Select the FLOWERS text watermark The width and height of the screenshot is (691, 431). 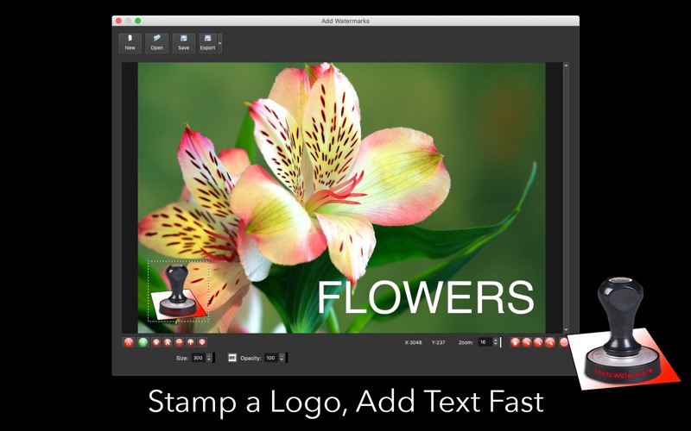point(426,297)
